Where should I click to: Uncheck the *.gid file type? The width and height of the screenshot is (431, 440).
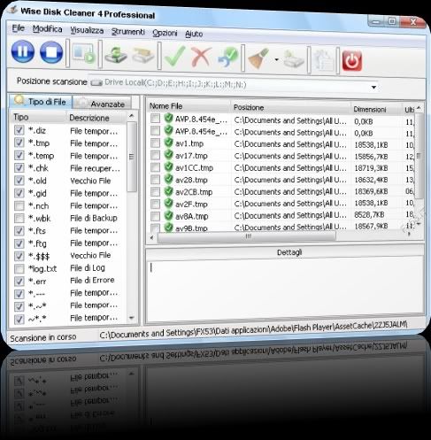point(19,193)
